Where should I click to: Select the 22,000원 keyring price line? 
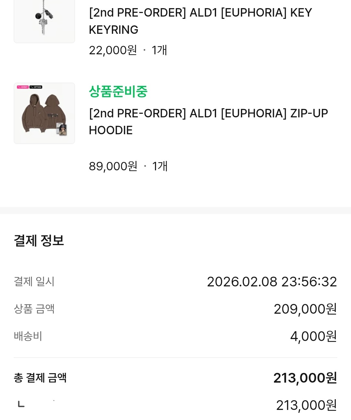coord(128,50)
